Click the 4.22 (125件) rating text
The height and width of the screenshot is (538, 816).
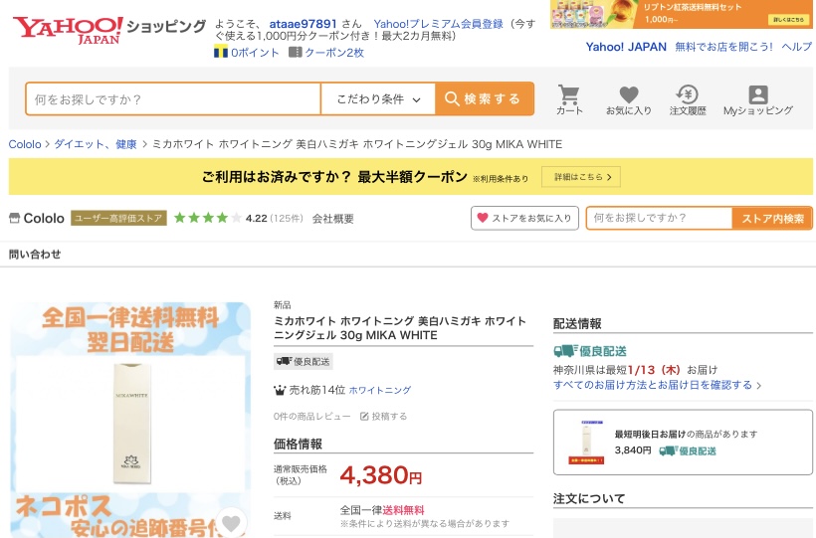pyautogui.click(x=275, y=219)
